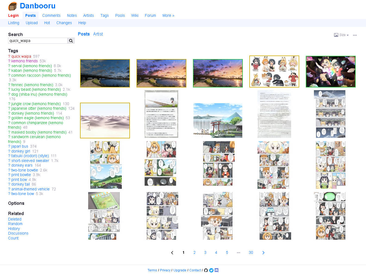This screenshot has width=366, height=276.
Task: Open the first night lake landscape thumbnail
Action: tap(105, 73)
